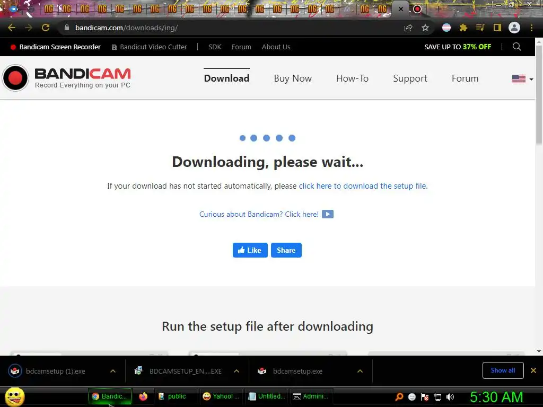The height and width of the screenshot is (407, 543).
Task: Open the volume speaker tray icon
Action: [450, 397]
